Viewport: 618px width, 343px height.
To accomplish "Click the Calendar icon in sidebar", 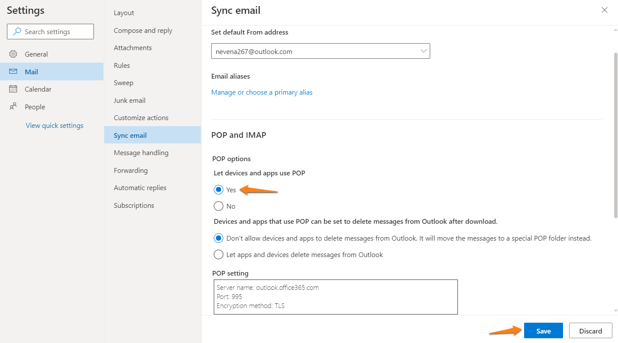I will click(13, 89).
